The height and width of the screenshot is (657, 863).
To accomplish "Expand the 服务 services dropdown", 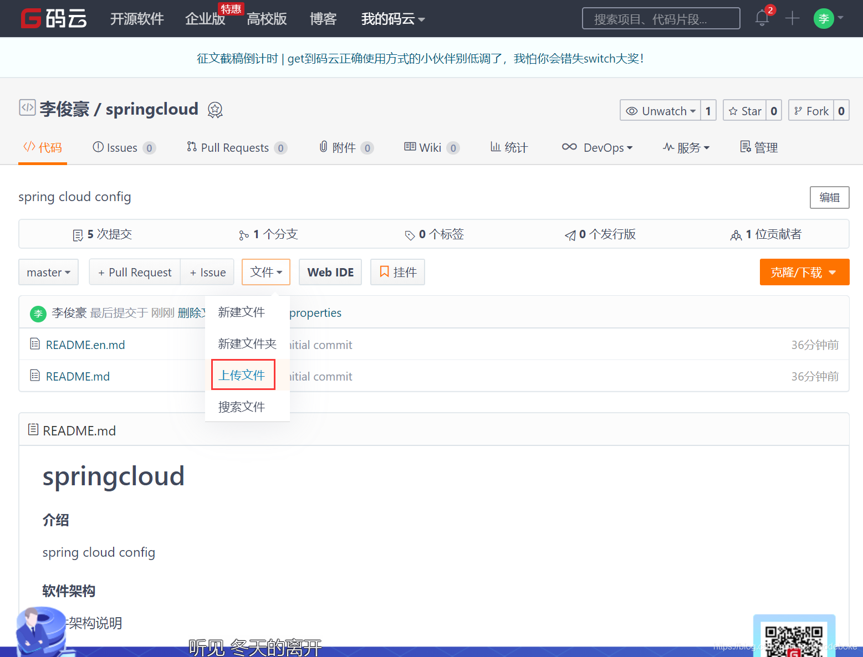I will [x=686, y=147].
